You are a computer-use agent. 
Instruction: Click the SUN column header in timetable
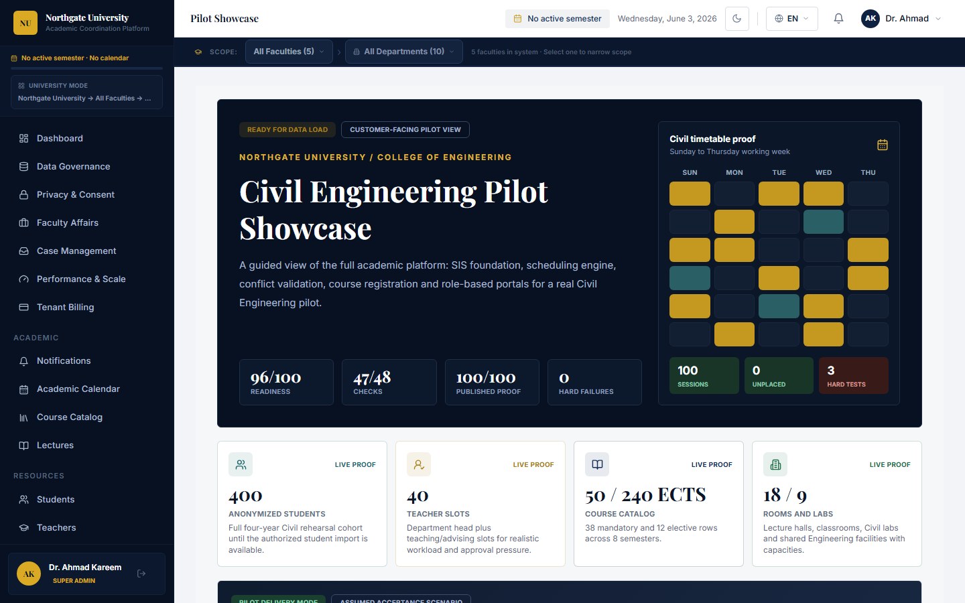[690, 172]
